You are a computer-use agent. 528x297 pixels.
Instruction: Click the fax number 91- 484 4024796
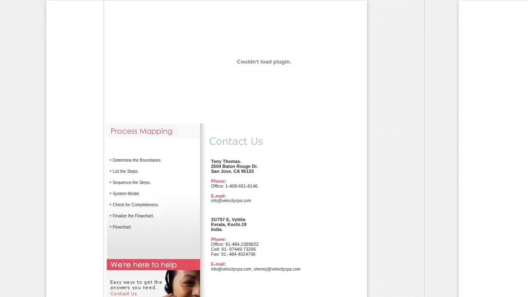coord(238,254)
